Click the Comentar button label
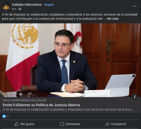 (x=73, y=124)
